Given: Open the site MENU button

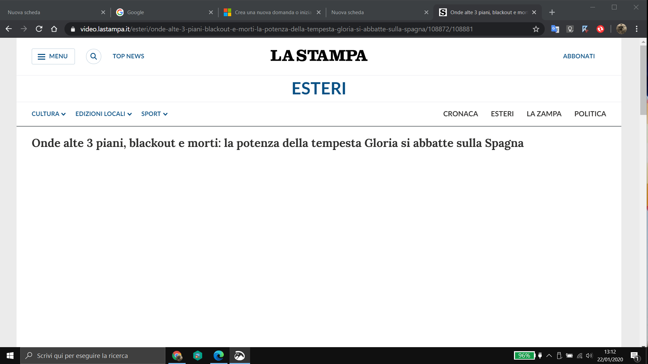Looking at the screenshot, I should (x=53, y=56).
